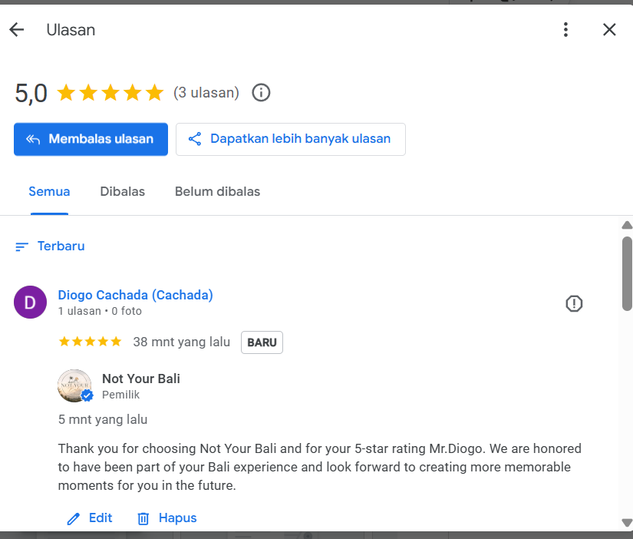
Task: Click the review list scrollbar thumb
Action: tap(627, 273)
